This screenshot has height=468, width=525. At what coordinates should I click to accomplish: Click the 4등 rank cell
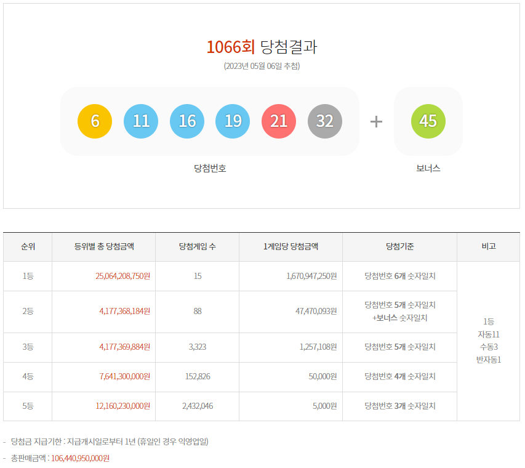(28, 376)
